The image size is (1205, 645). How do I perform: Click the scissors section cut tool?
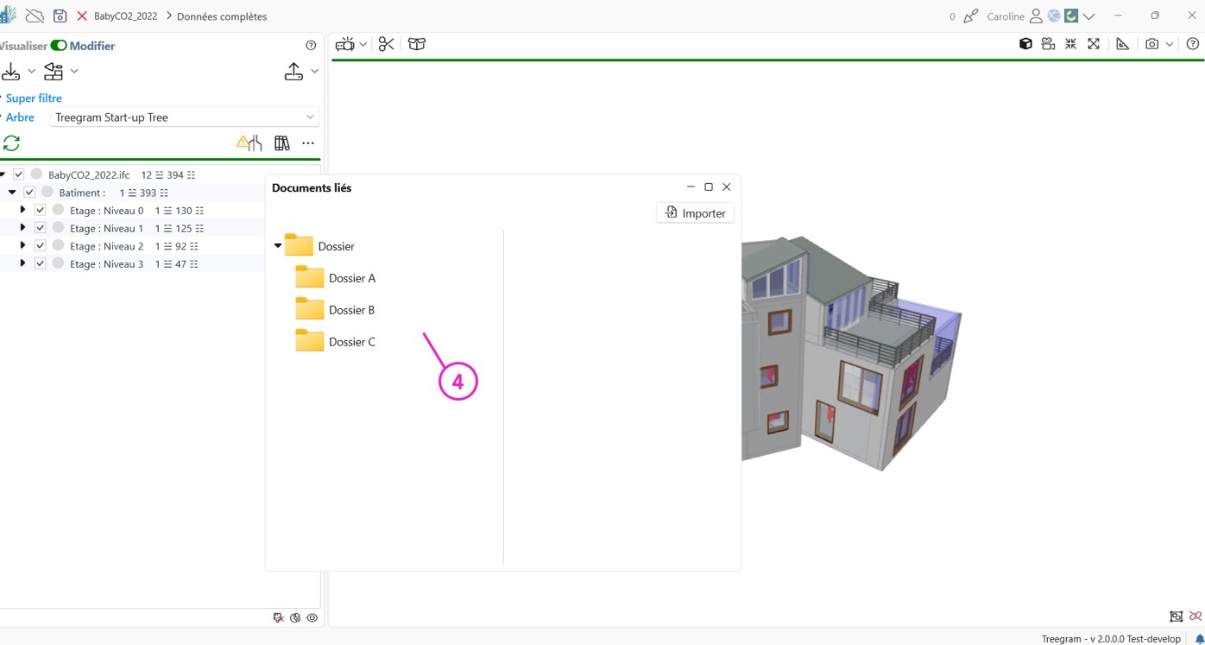[386, 44]
